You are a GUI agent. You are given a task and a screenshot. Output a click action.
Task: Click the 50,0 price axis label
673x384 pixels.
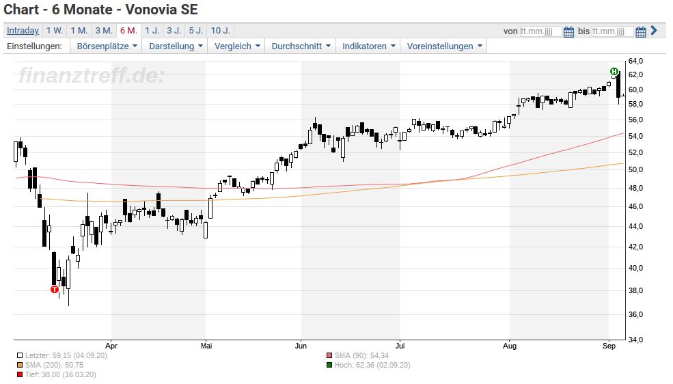pyautogui.click(x=635, y=169)
